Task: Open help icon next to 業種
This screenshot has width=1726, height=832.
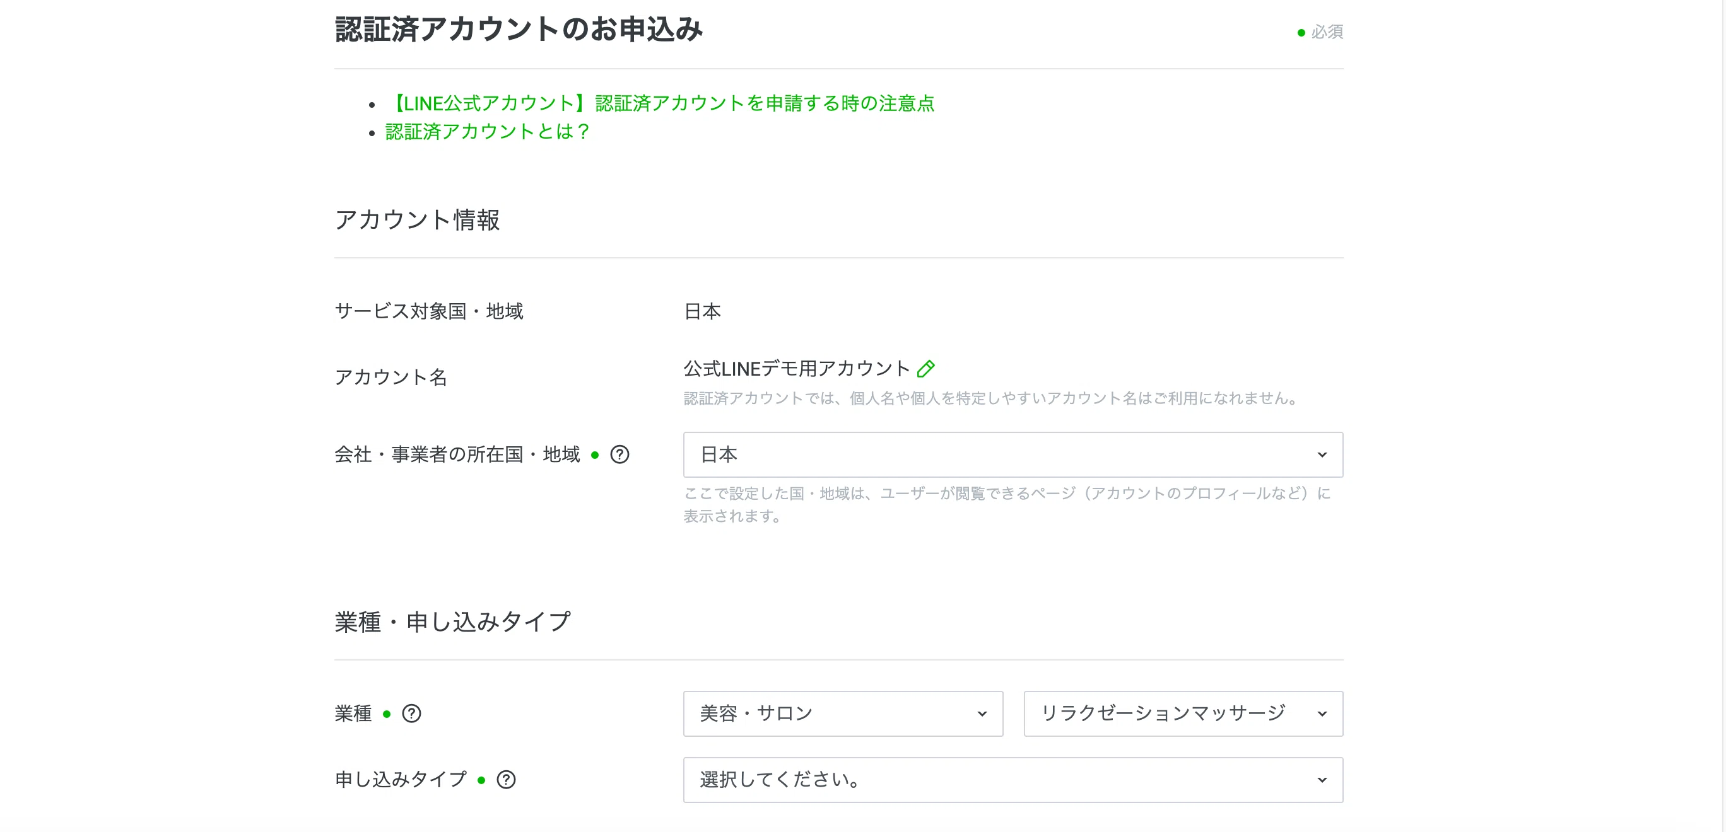Action: (411, 714)
